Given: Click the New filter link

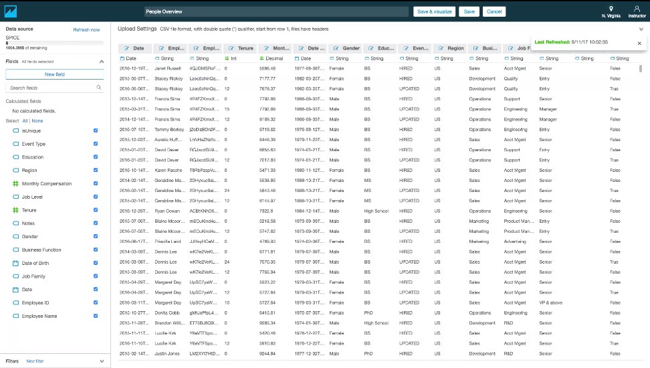Looking at the screenshot, I should 35,361.
